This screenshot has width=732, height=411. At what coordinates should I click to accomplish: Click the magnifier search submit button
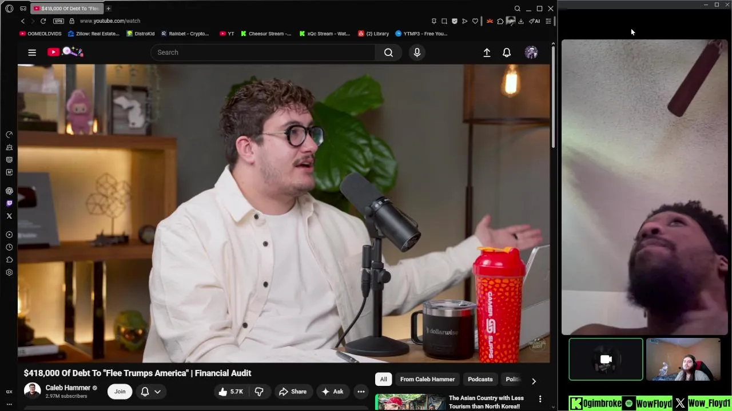pyautogui.click(x=388, y=53)
